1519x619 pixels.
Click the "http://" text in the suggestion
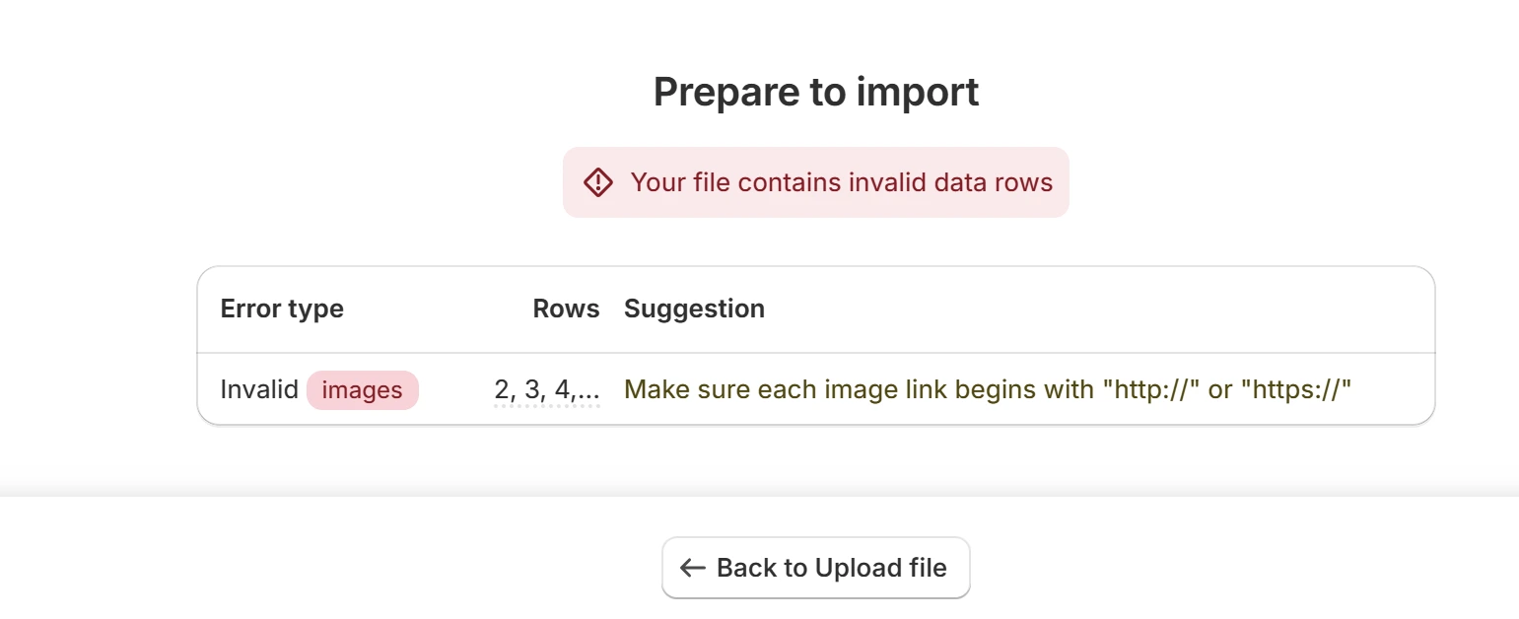(x=1150, y=390)
